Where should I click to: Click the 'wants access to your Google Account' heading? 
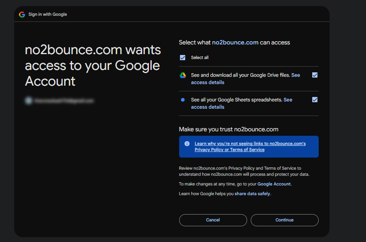[93, 65]
